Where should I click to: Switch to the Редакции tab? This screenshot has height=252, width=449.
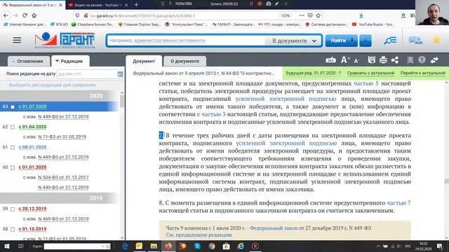(x=70, y=61)
